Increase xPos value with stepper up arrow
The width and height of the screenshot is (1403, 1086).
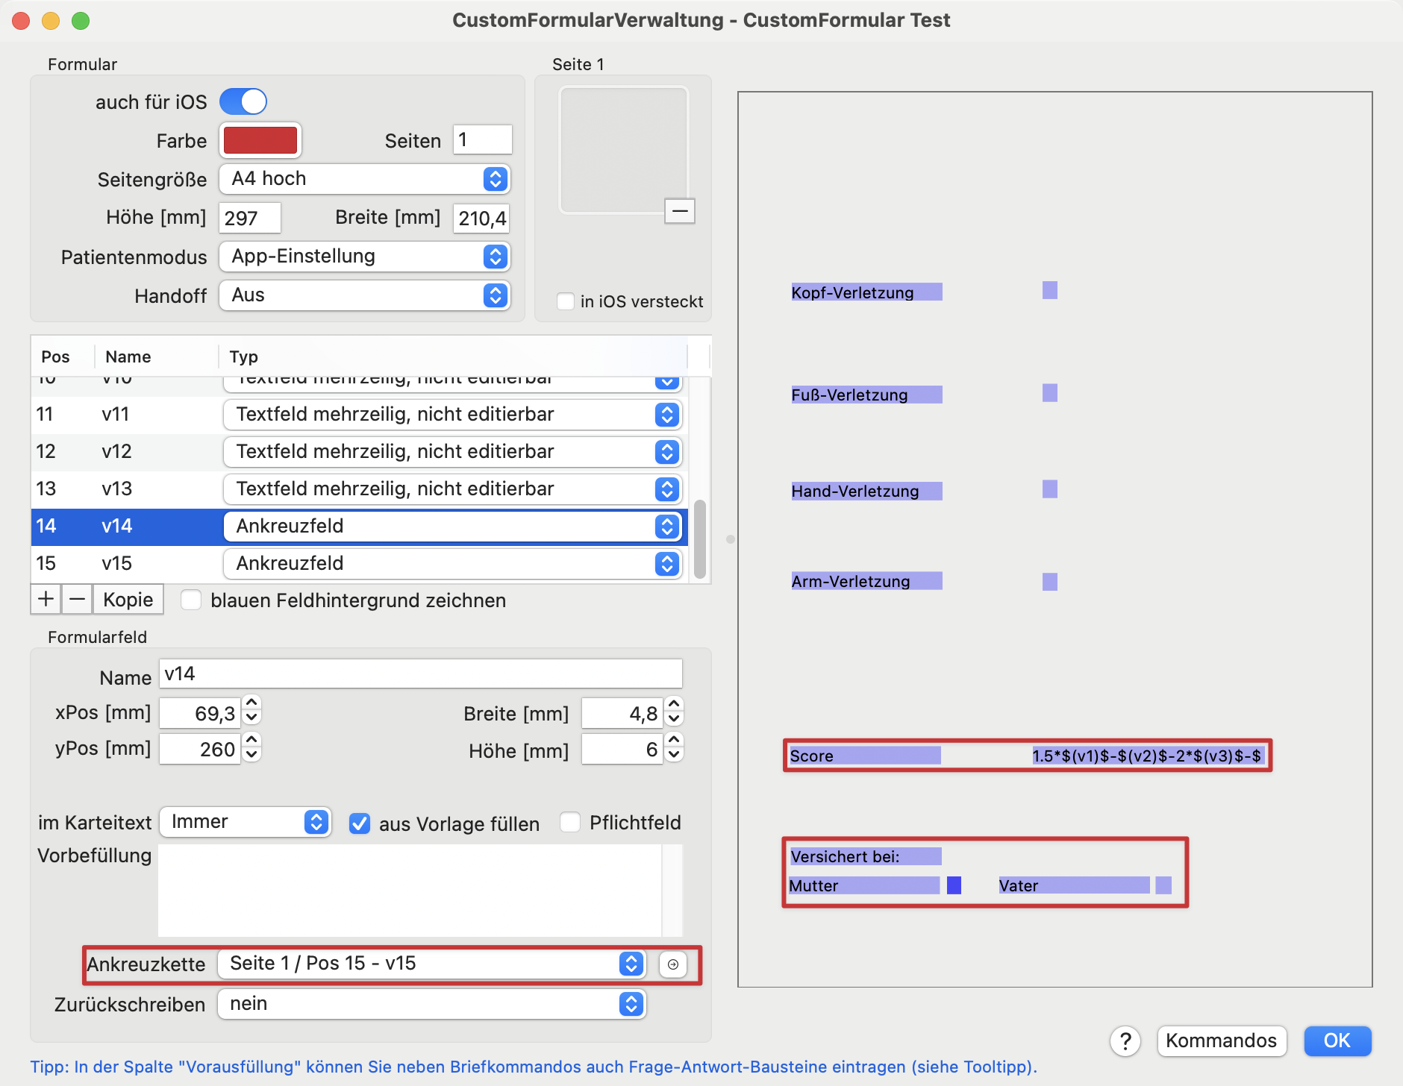coord(252,703)
